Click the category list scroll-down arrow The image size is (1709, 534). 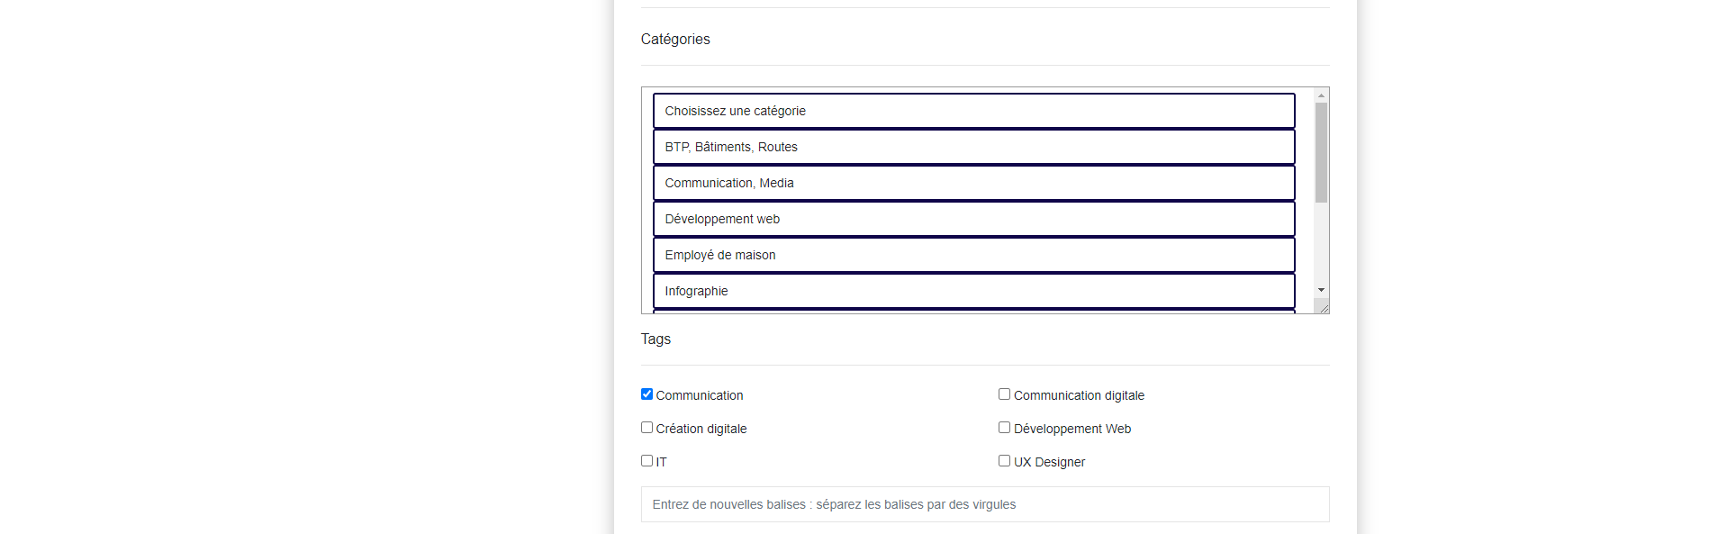1321,290
